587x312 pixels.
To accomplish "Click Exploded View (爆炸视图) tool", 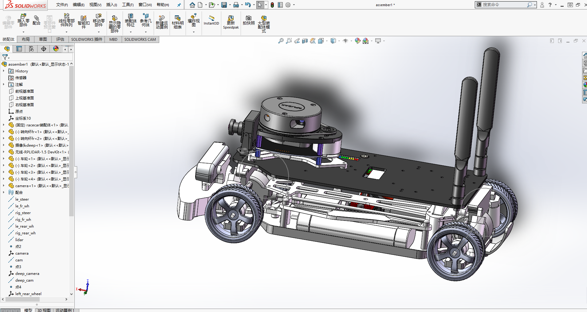I will pyautogui.click(x=194, y=20).
